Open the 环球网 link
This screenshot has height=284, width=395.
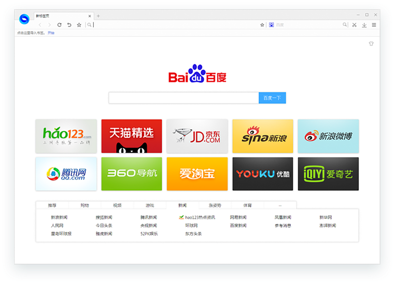pyautogui.click(x=191, y=226)
